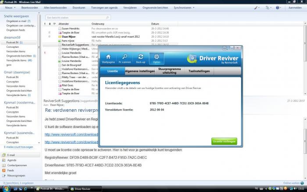Click the help icon in Driver Reviver title bar
307x192 pixels.
(225, 48)
